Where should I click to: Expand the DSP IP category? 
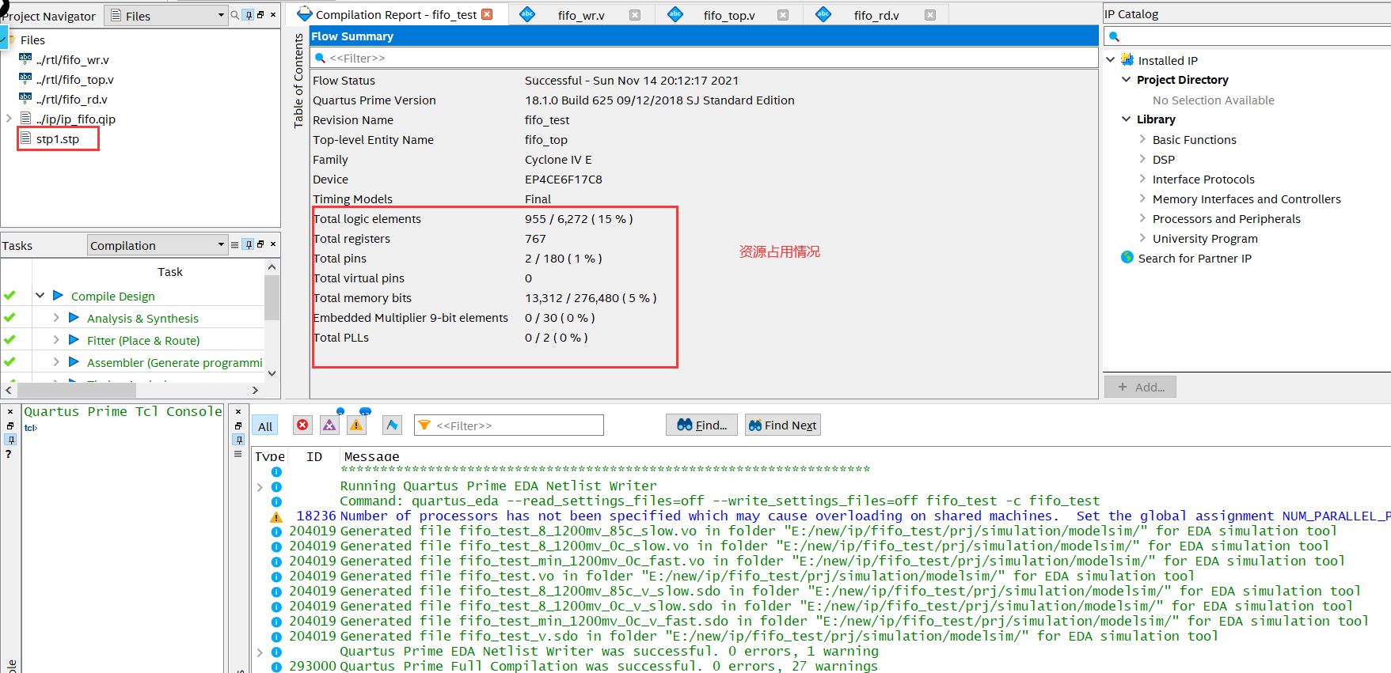[x=1142, y=159]
